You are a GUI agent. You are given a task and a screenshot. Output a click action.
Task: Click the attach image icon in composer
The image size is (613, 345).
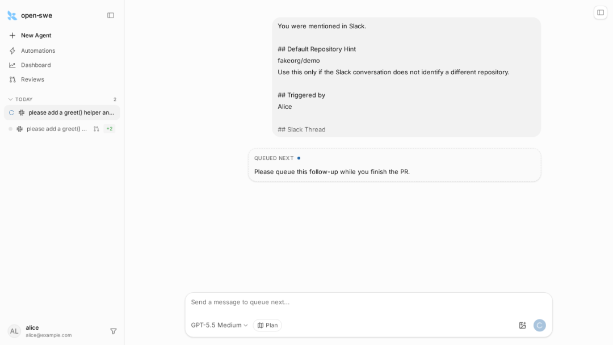pos(522,325)
